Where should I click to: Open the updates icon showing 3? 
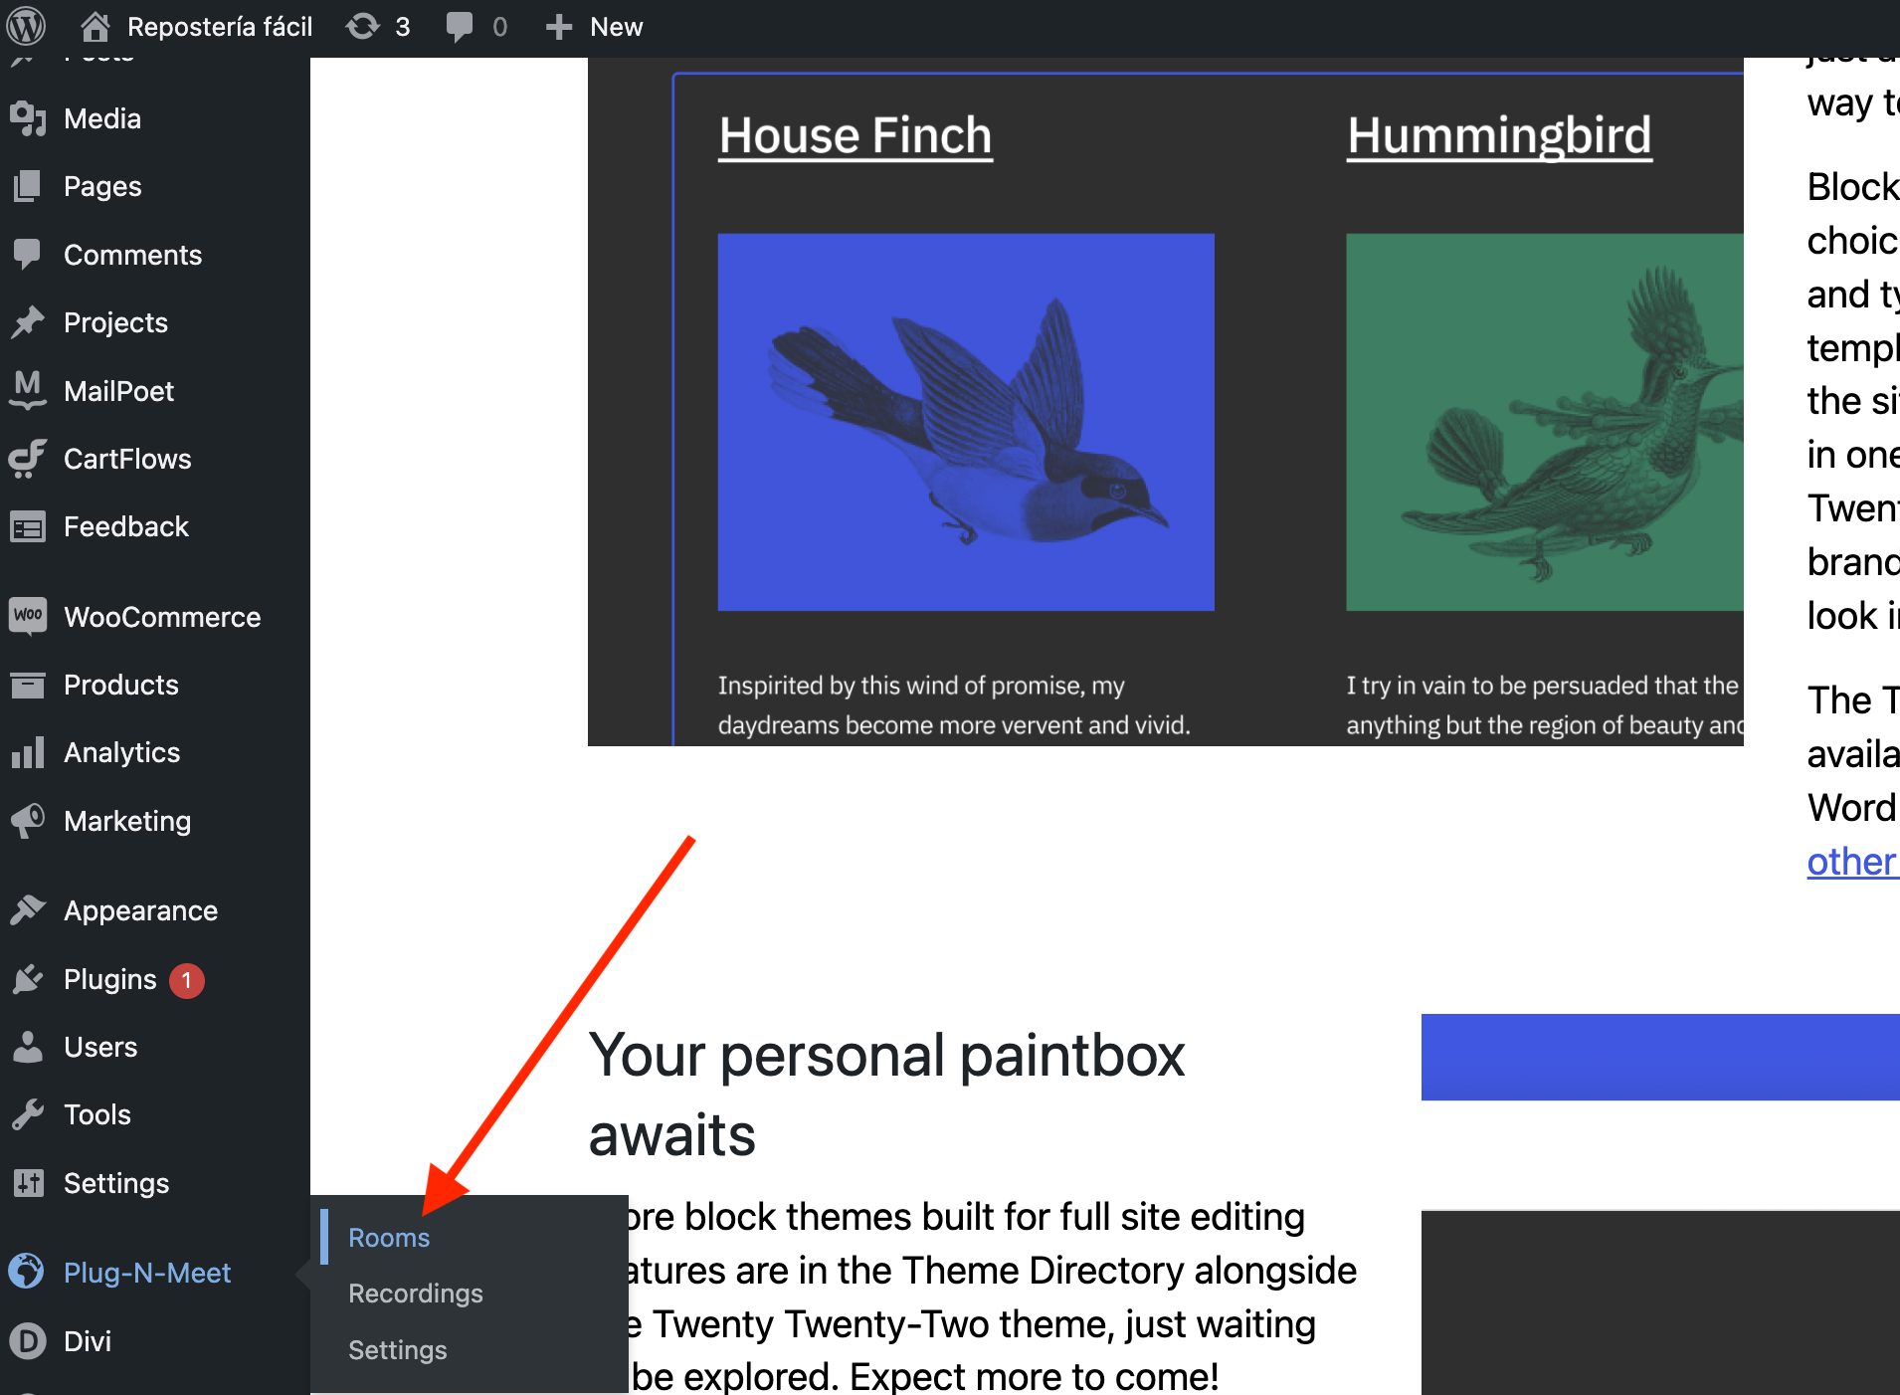(363, 27)
